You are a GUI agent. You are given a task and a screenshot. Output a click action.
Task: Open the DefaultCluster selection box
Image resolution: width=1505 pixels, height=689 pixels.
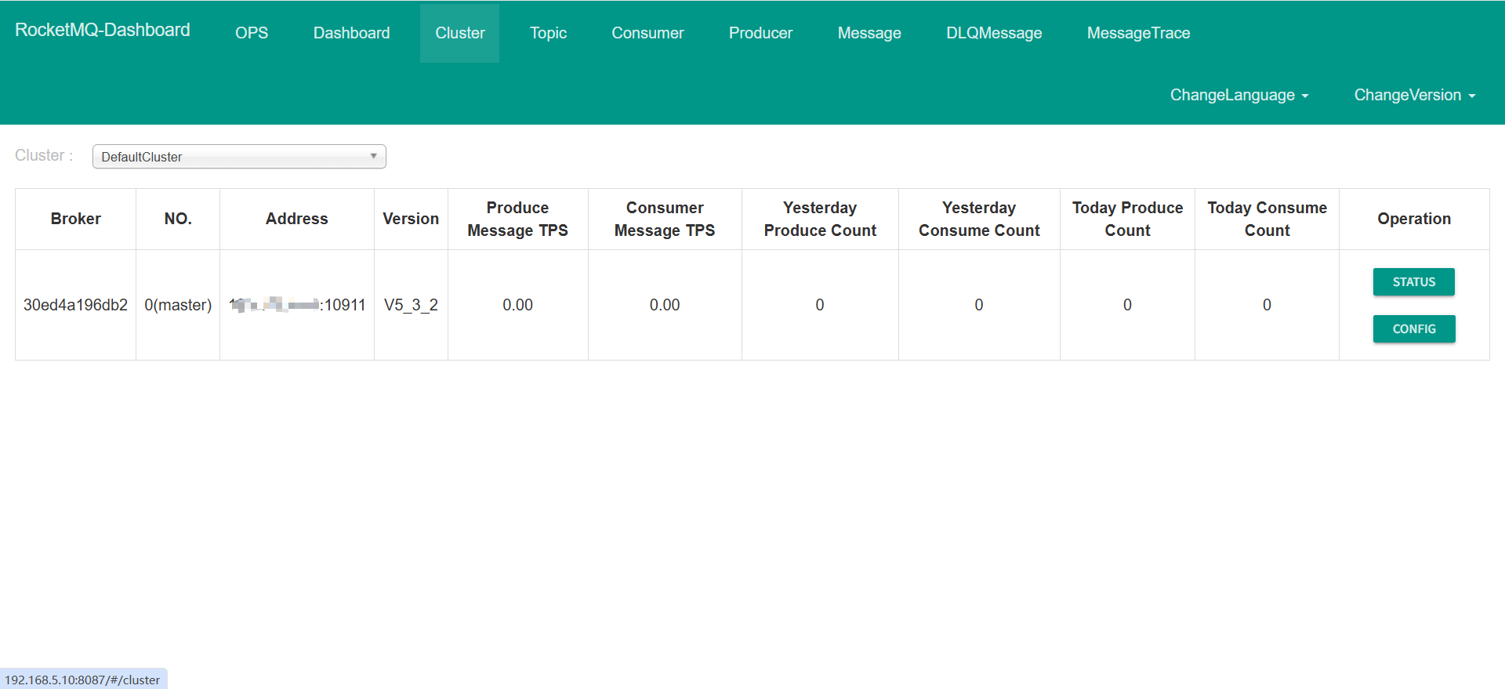(239, 156)
